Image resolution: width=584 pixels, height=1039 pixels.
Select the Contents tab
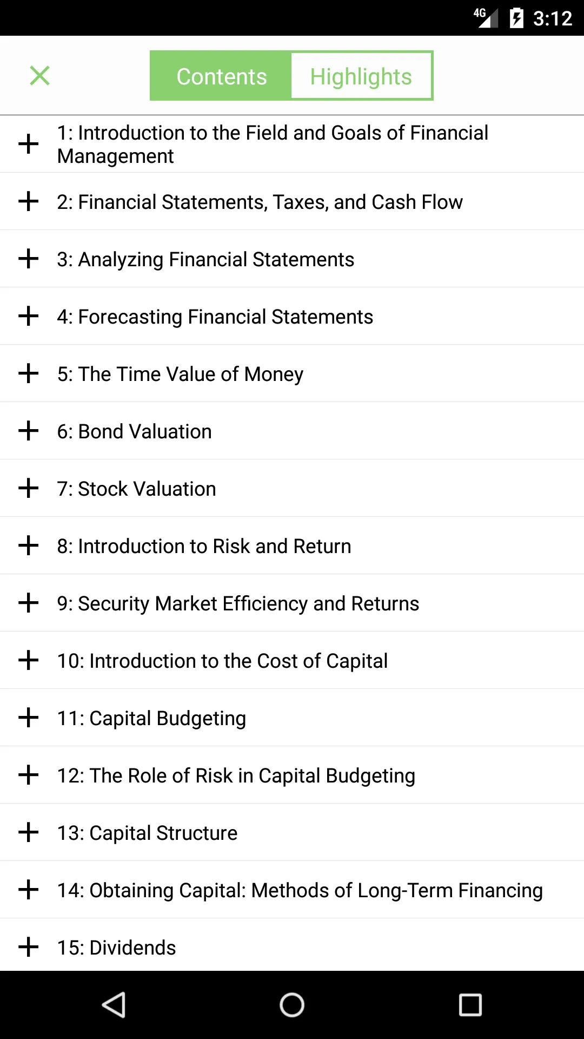click(221, 76)
